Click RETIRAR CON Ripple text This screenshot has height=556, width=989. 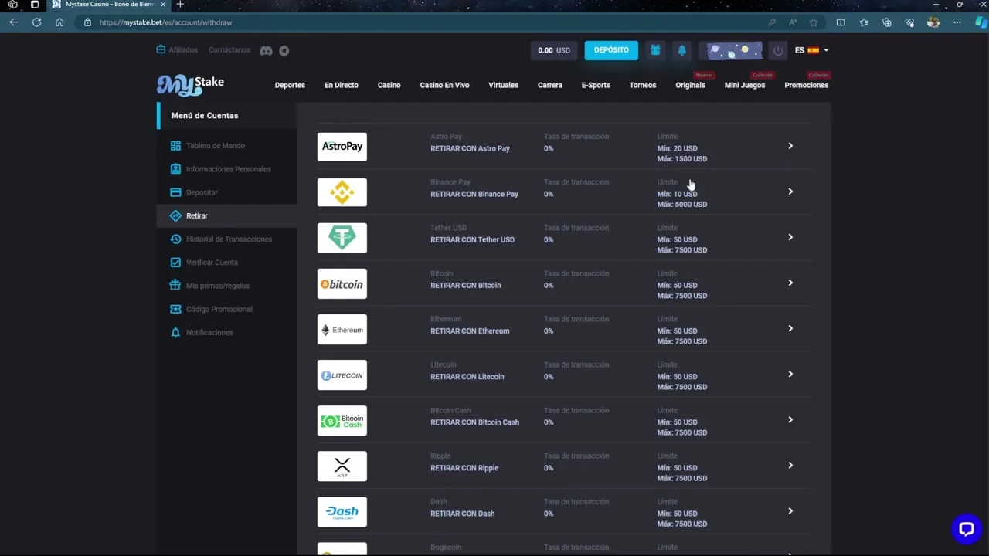point(464,468)
